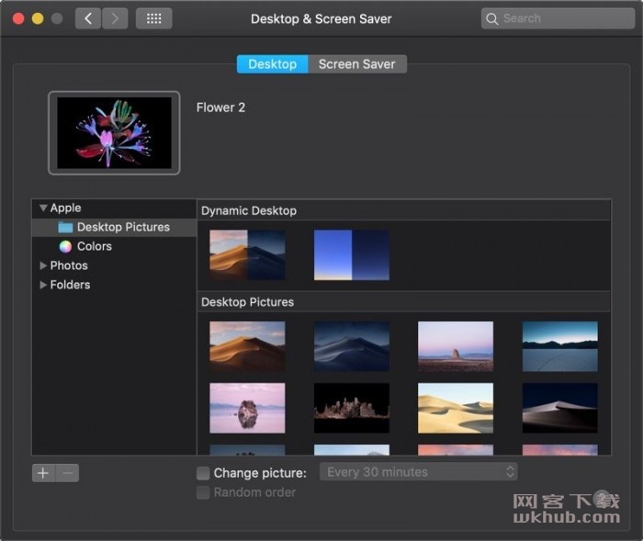643x541 pixels.
Task: Select the Photos sidebar row
Action: tap(114, 265)
